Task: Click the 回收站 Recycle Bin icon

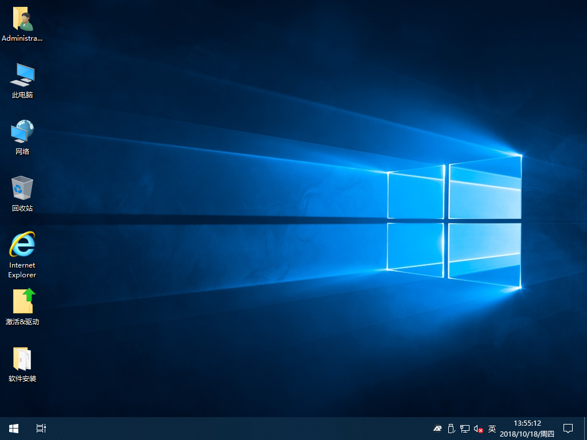Action: point(22,188)
